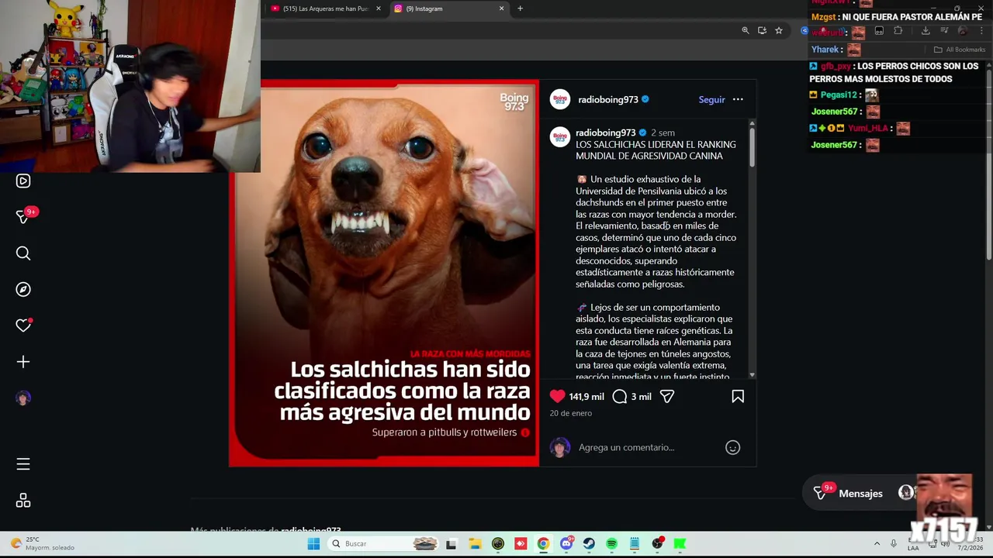993x558 pixels.
Task: Click the 20 de enero date
Action: 570,413
